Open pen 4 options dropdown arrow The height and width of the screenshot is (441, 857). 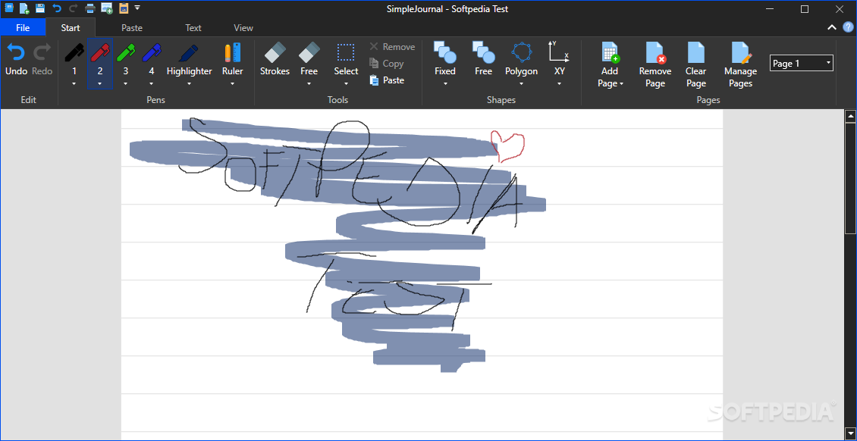click(x=152, y=84)
